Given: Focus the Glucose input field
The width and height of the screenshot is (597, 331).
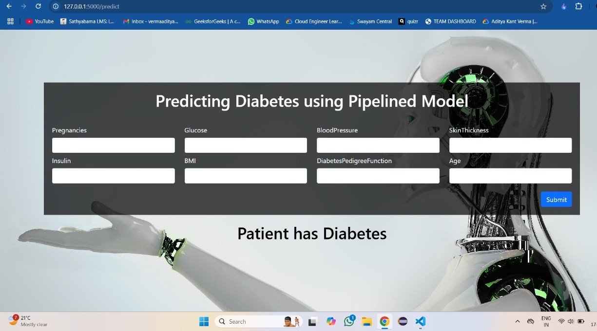Looking at the screenshot, I should 246,145.
